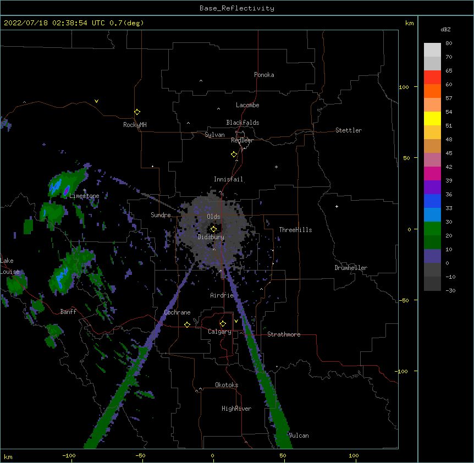Click the Olds town label
Screen dimensions: 474x463
(213, 217)
